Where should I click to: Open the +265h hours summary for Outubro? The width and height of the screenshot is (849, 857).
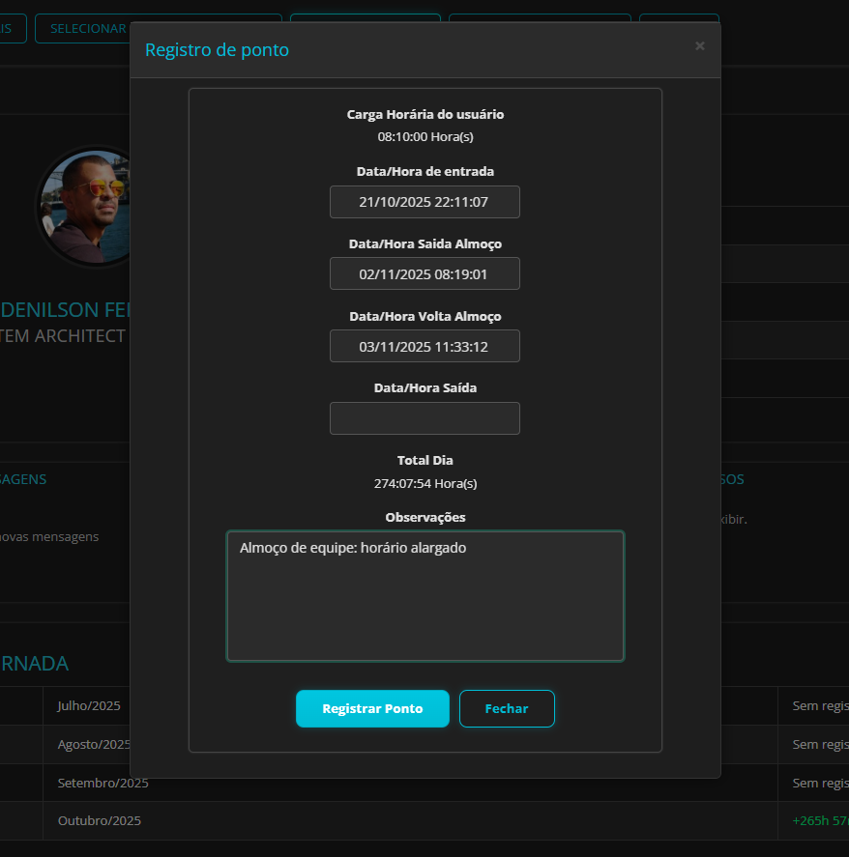tap(819, 820)
